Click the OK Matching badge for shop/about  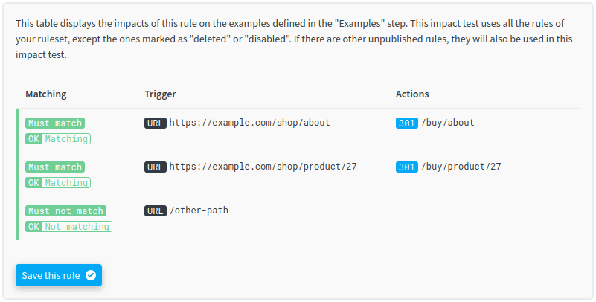pos(58,139)
